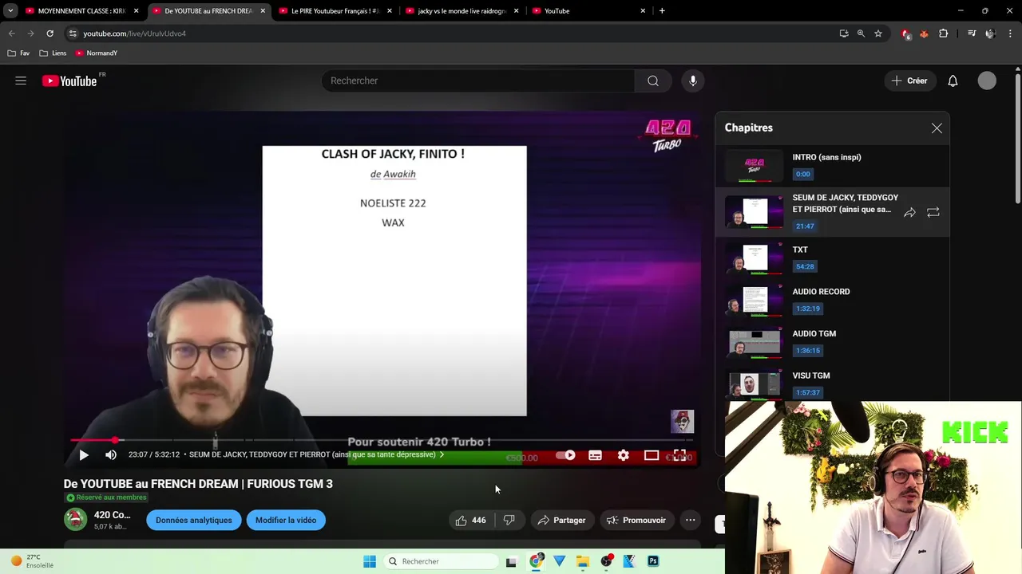Open a new browser tab
The image size is (1022, 574).
click(x=662, y=11)
